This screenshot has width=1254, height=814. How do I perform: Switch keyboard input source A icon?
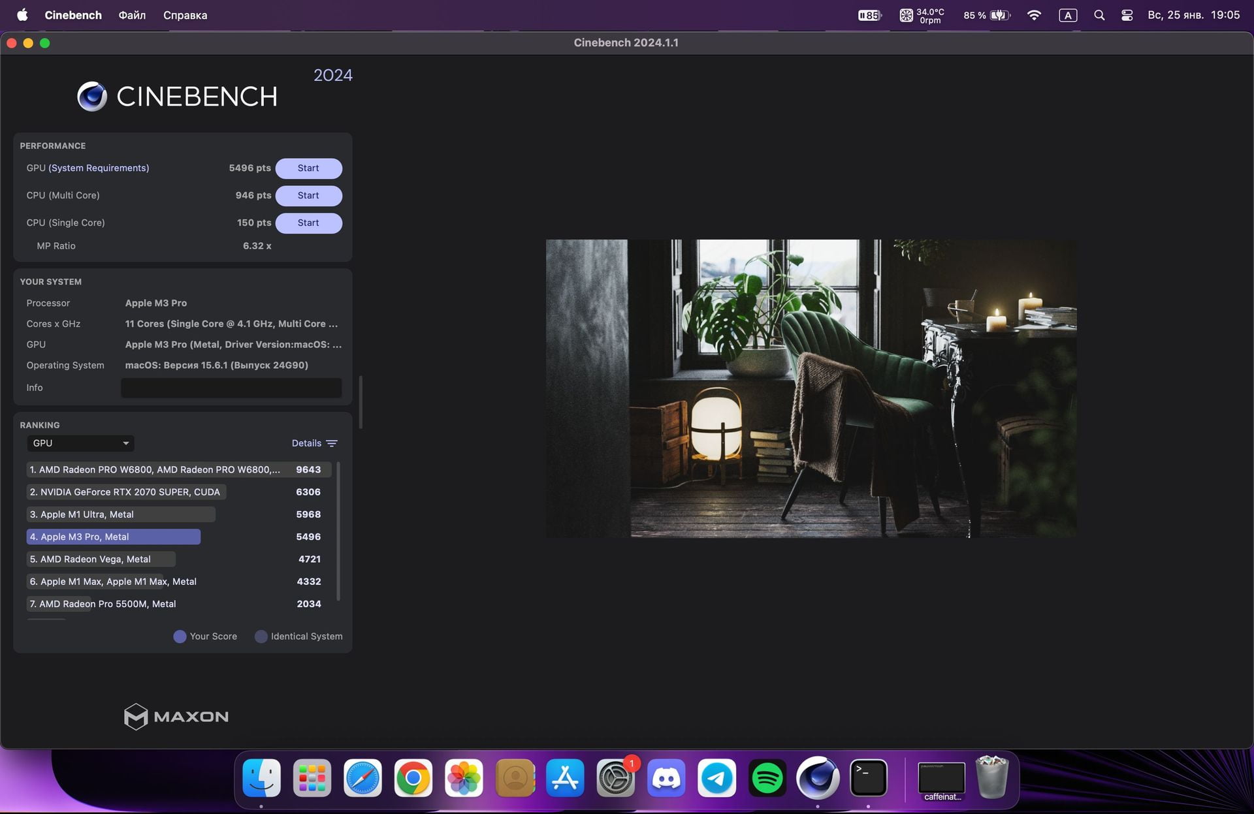[x=1068, y=15]
